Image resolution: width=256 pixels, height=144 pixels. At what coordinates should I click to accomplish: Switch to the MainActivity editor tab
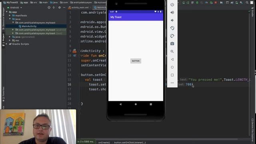tap(100, 8)
